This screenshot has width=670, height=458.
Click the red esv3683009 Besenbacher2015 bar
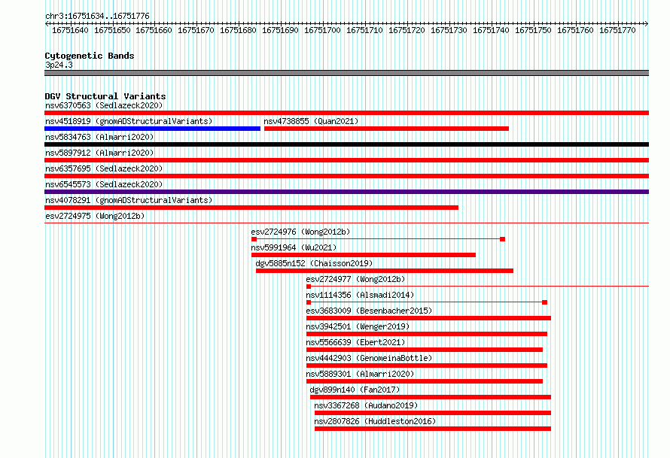(x=428, y=318)
